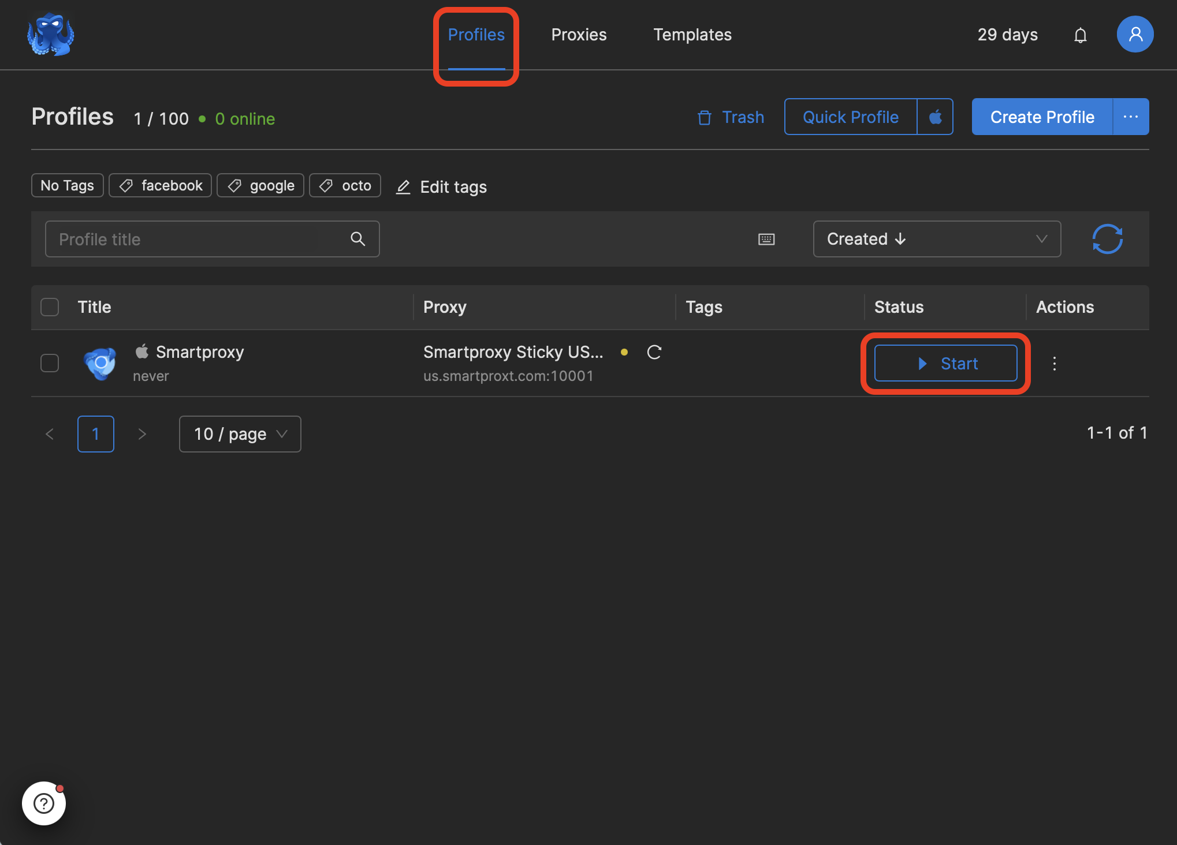Click the 1-1 of 1 results label
Image resolution: width=1177 pixels, height=845 pixels.
point(1117,433)
